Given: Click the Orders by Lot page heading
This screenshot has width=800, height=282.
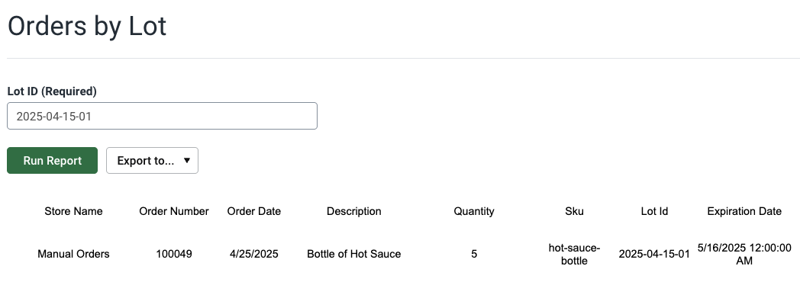Looking at the screenshot, I should tap(87, 25).
